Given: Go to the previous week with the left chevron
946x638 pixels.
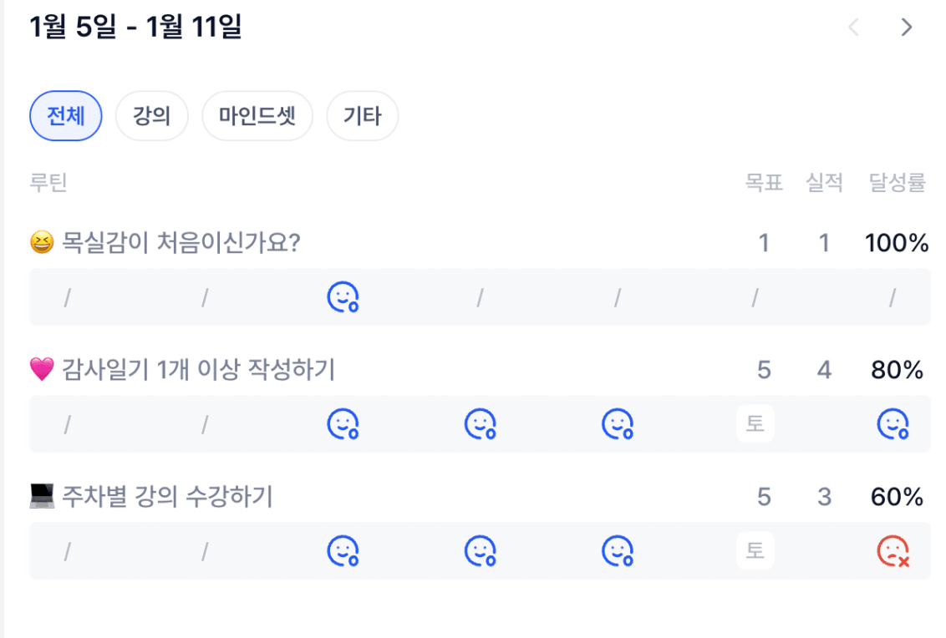Looking at the screenshot, I should tap(853, 28).
